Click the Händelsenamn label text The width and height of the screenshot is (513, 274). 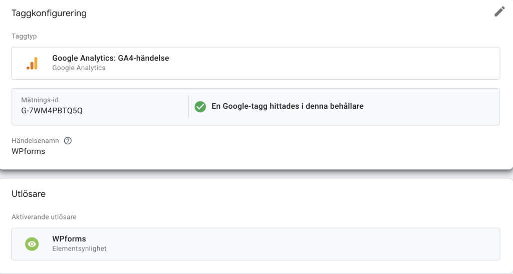click(x=36, y=141)
